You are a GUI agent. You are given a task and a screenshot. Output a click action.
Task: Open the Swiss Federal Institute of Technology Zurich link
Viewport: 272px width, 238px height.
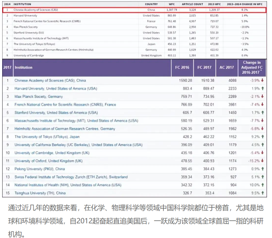click(71, 177)
